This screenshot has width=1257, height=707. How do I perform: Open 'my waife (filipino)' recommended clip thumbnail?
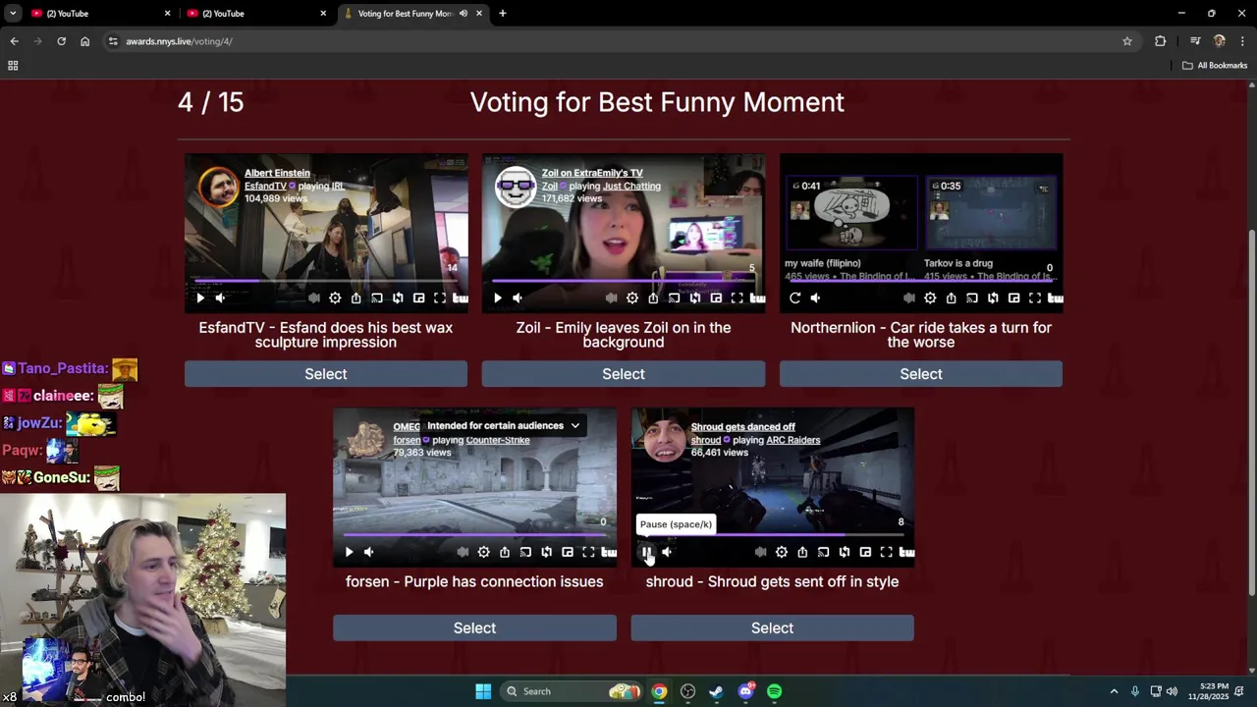850,214
